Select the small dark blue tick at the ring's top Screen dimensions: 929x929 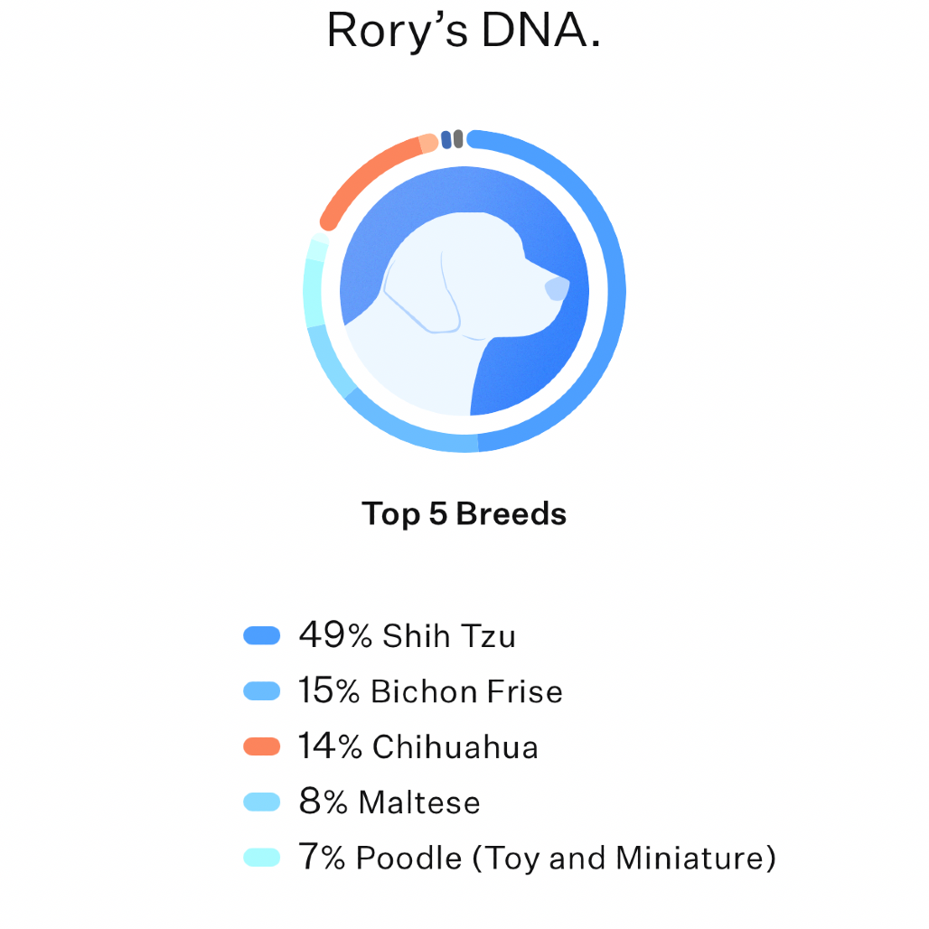(x=446, y=140)
